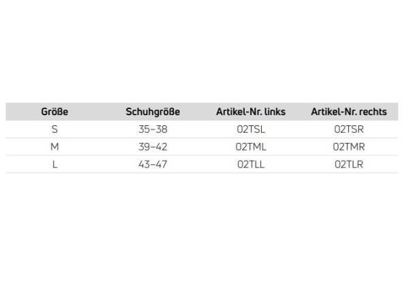Select article number 02TSR
This screenshot has height=295, width=408.
coord(349,129)
